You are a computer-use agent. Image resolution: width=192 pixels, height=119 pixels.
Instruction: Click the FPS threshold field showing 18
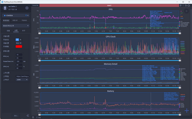19,55
